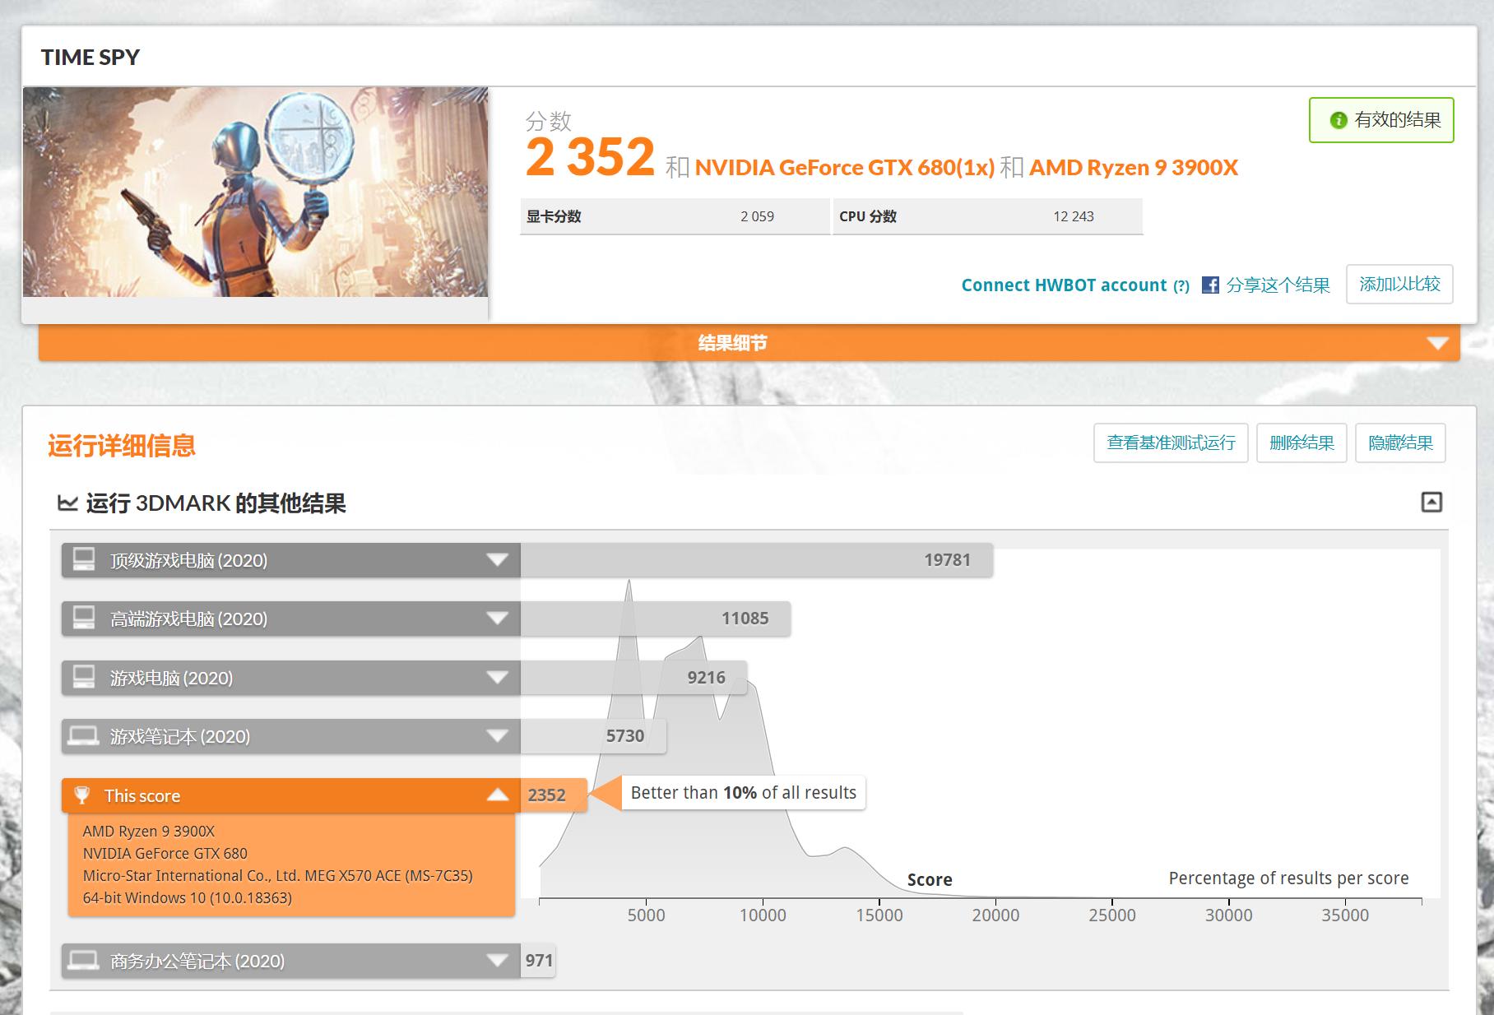
Task: Click the Percentage of results per score label
Action: [x=1288, y=878]
